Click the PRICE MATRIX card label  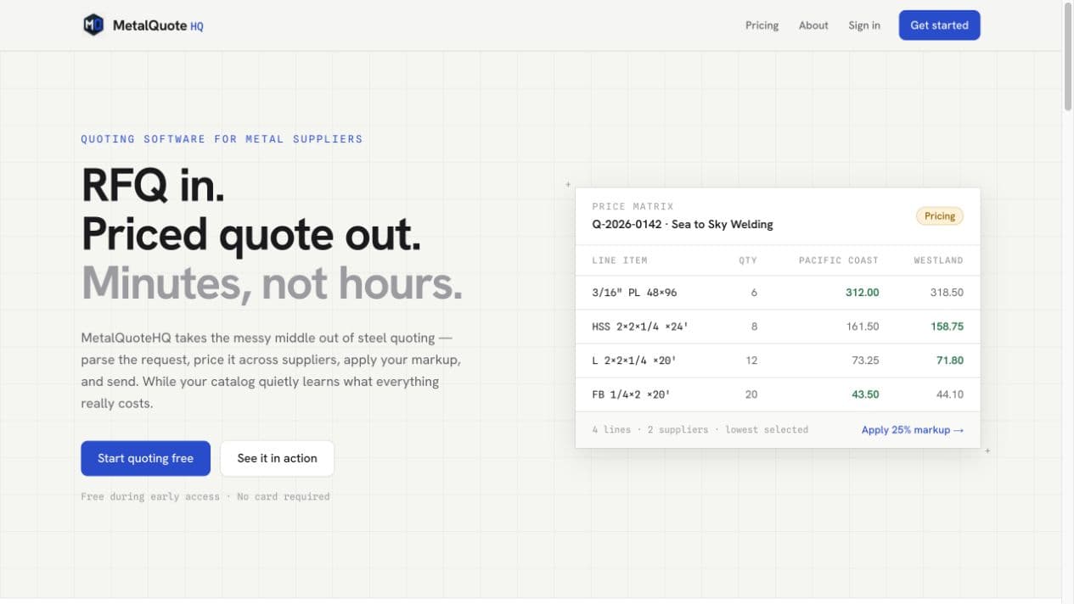tap(633, 206)
